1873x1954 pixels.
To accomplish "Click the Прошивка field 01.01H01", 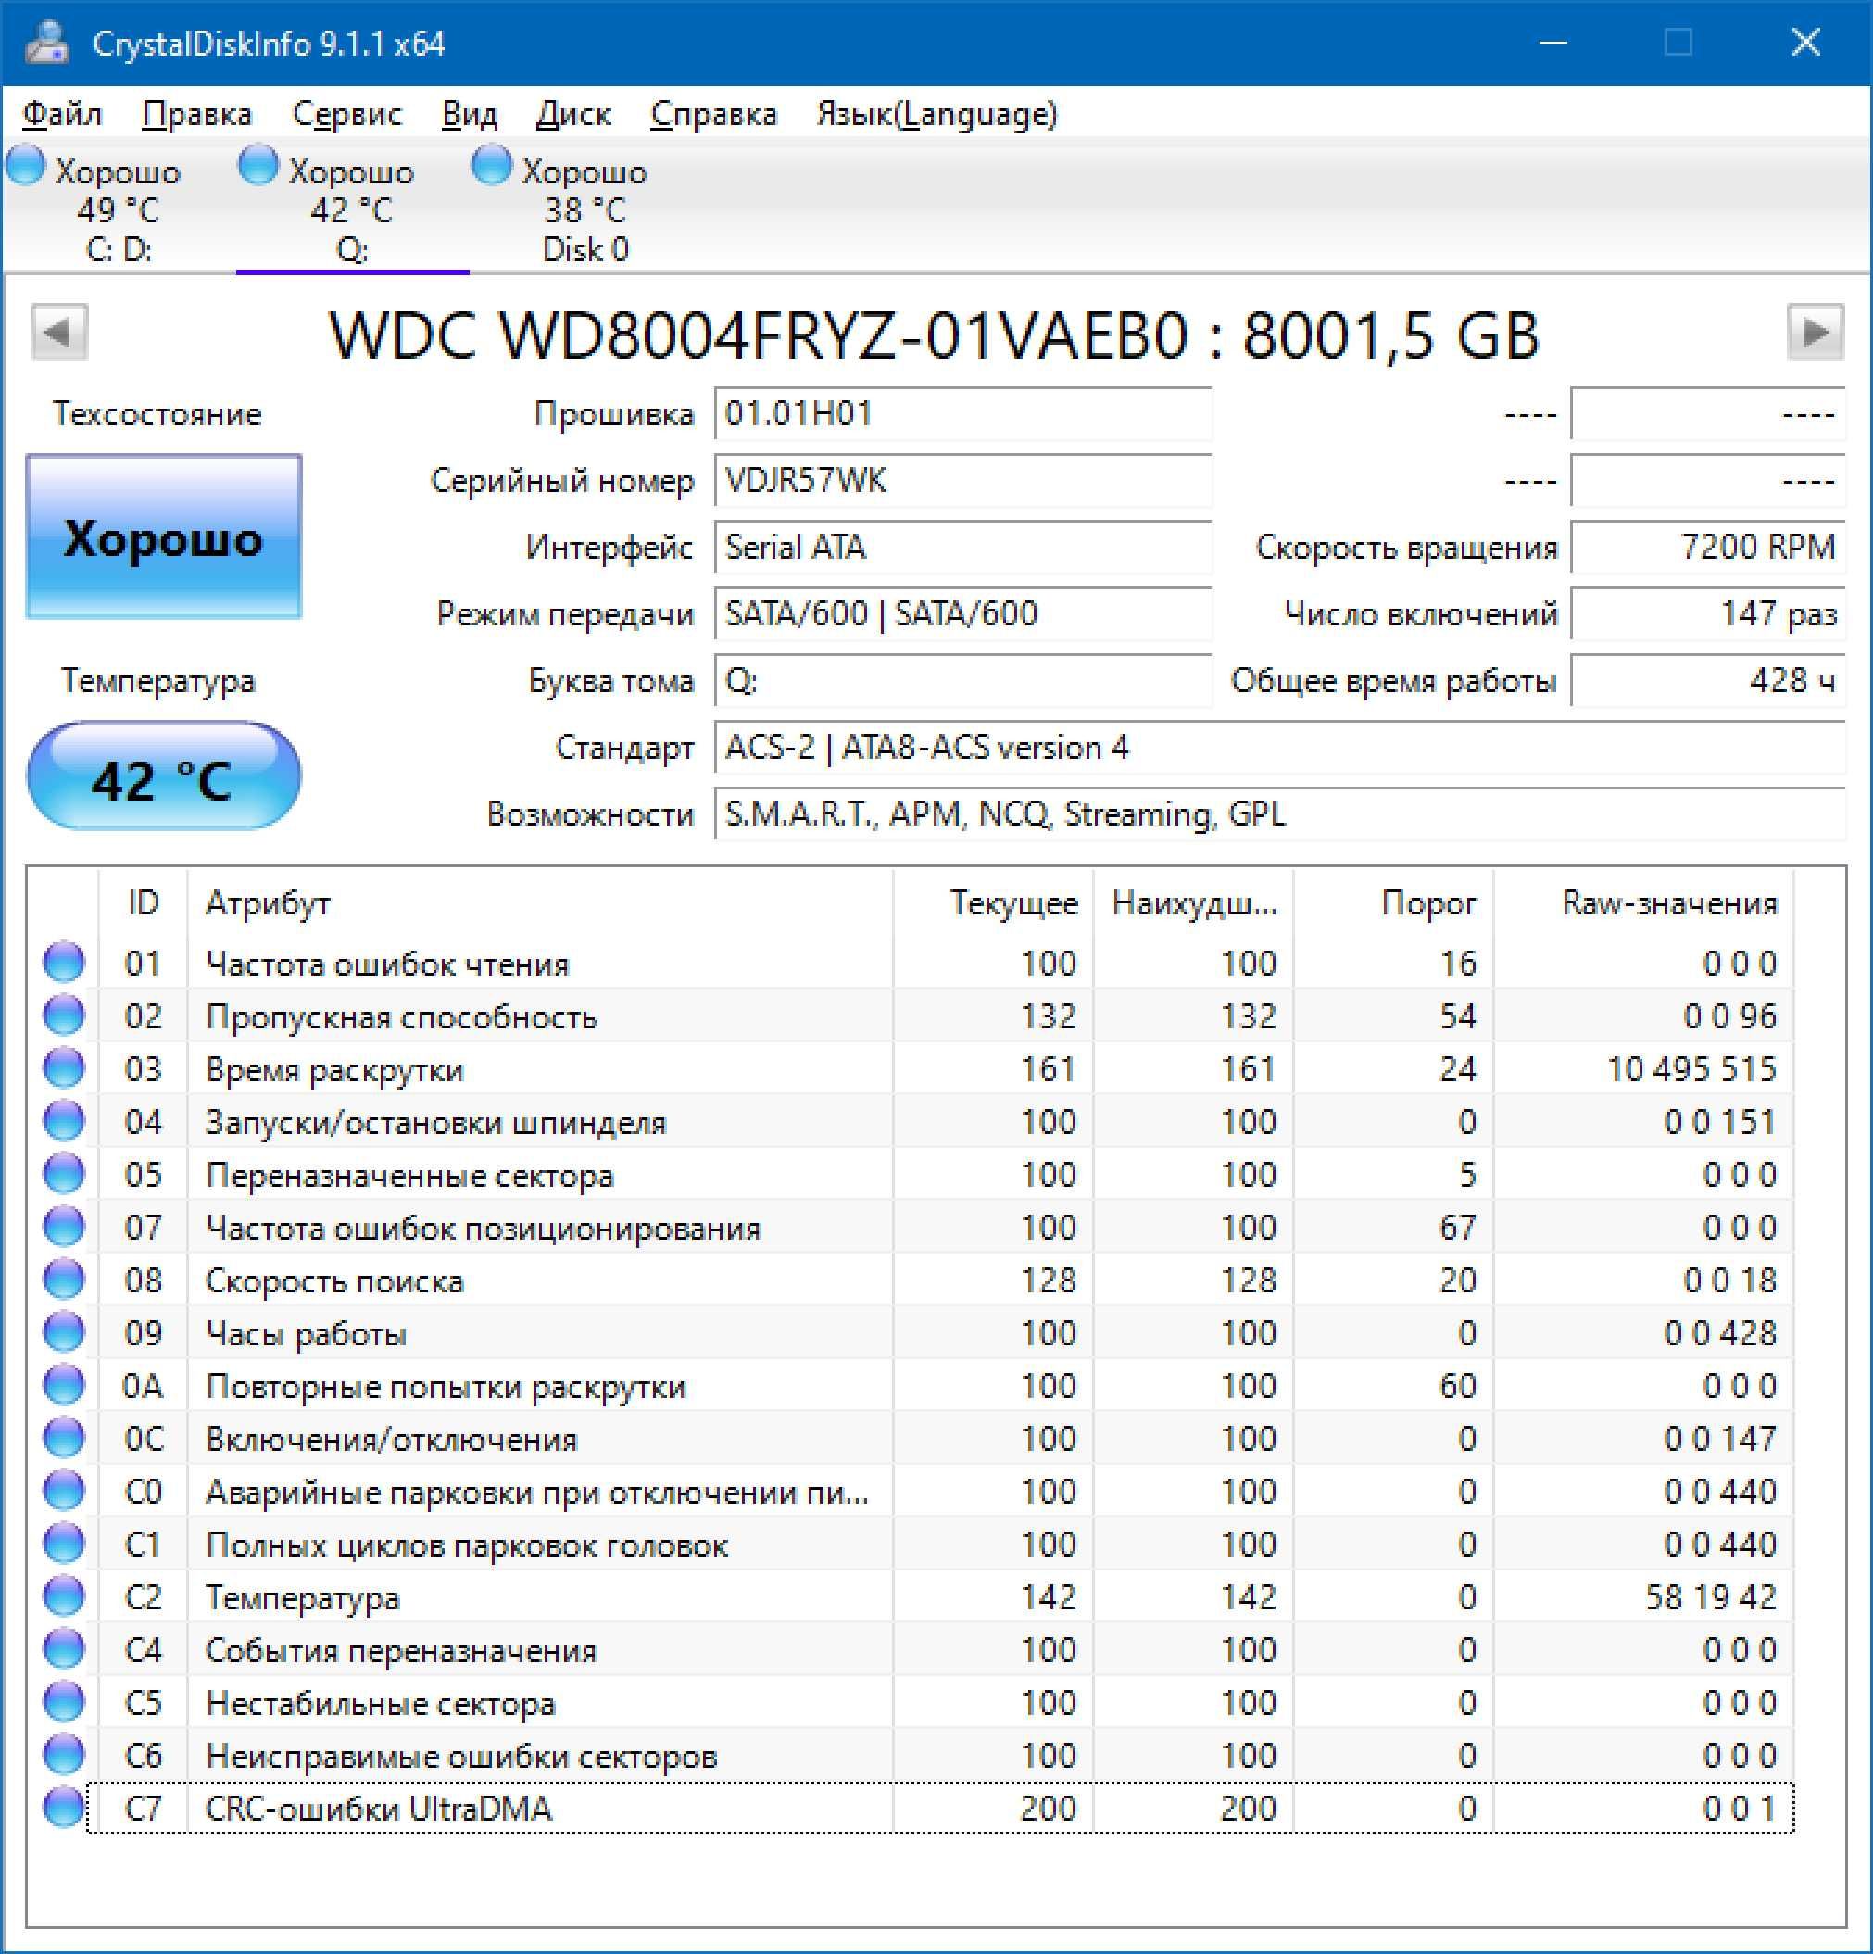I will pyautogui.click(x=963, y=414).
